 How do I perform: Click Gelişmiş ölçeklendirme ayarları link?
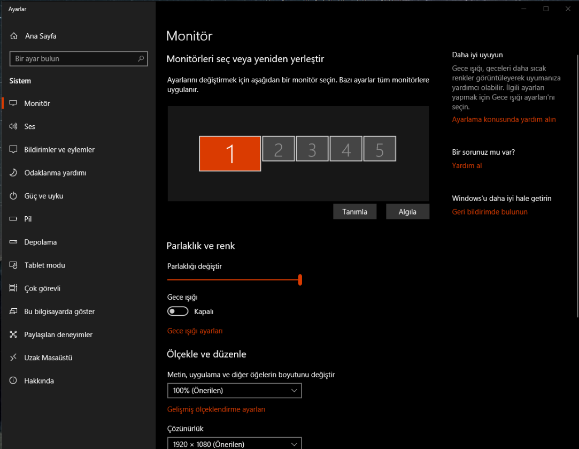pyautogui.click(x=216, y=408)
